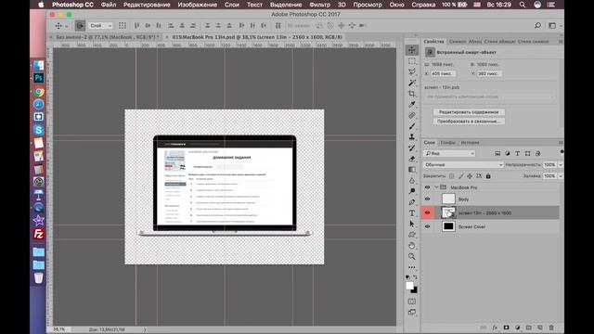Change the screen mode icon
This screenshot has width=594, height=334.
click(x=412, y=313)
